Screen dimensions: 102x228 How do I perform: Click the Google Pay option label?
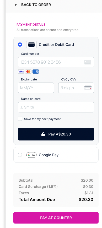[49, 155]
